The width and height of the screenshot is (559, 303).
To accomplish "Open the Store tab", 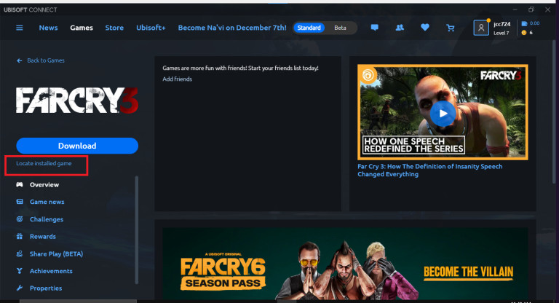I will (114, 28).
